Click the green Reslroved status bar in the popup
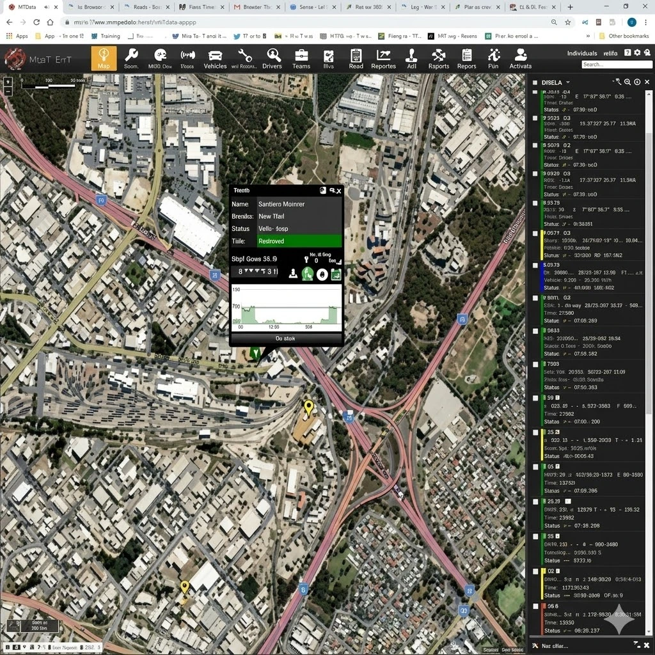This screenshot has width=655, height=655. click(299, 241)
